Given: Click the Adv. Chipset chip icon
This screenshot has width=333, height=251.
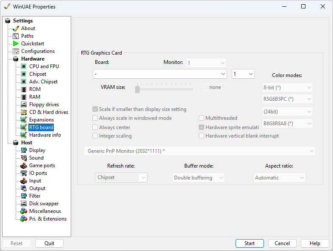Looking at the screenshot, I should click(x=24, y=82).
